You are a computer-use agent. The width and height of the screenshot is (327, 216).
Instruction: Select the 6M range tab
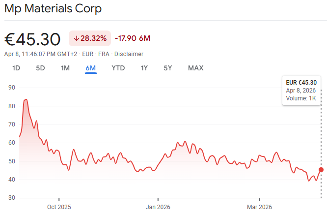(x=91, y=68)
